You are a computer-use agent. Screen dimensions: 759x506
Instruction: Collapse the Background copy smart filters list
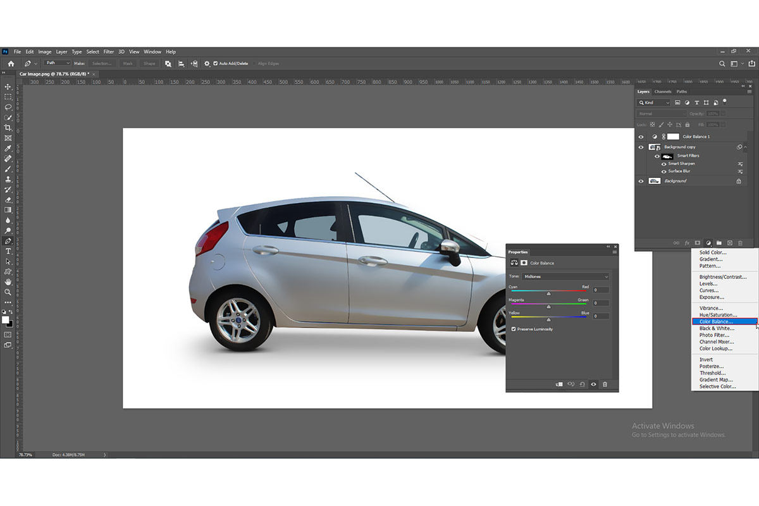click(x=746, y=147)
